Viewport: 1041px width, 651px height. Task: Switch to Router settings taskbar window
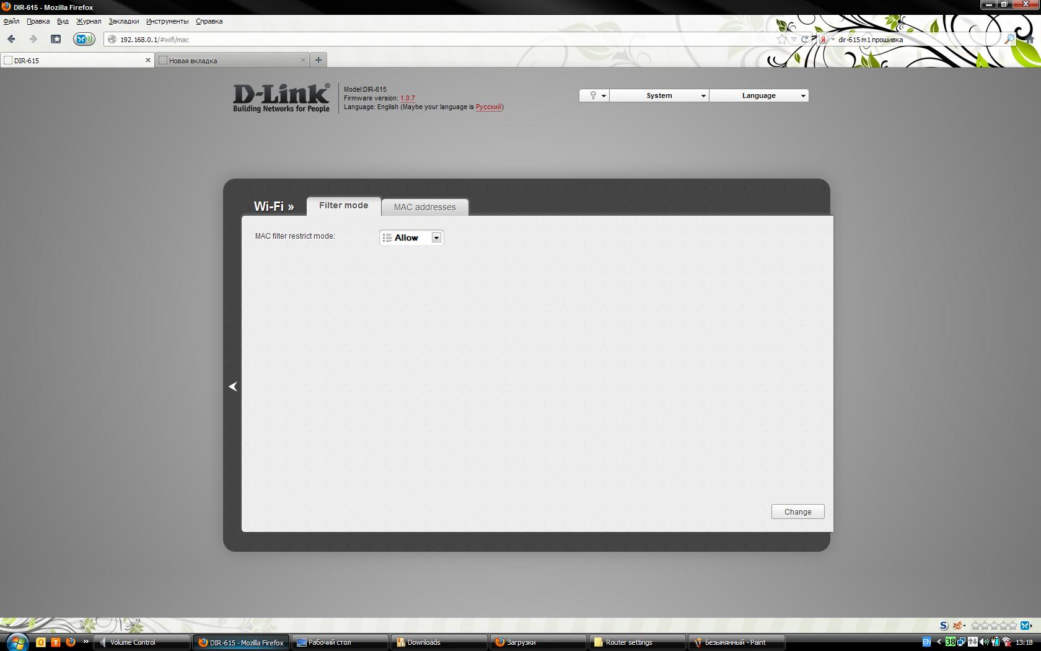[638, 642]
